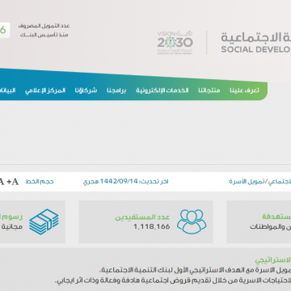The image size is (291, 291).
Task: Open البيانات menu item
Action: pos(7,91)
